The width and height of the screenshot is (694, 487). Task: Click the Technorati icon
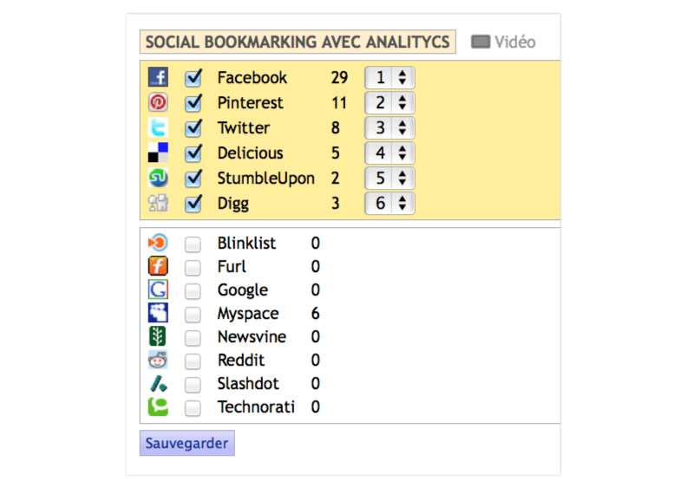point(158,406)
